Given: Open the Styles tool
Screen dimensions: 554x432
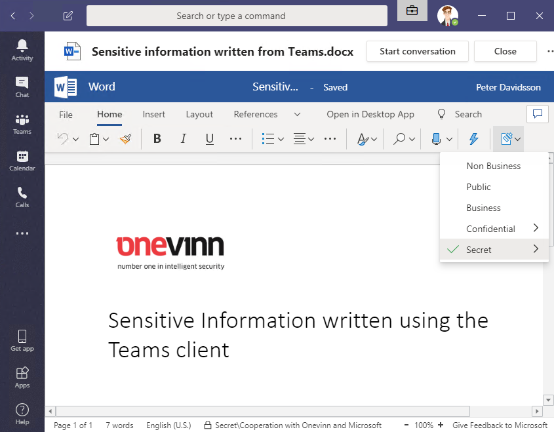Looking at the screenshot, I should [x=363, y=139].
